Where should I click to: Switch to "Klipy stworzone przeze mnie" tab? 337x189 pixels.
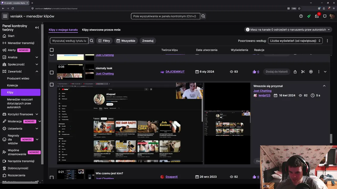[101, 30]
